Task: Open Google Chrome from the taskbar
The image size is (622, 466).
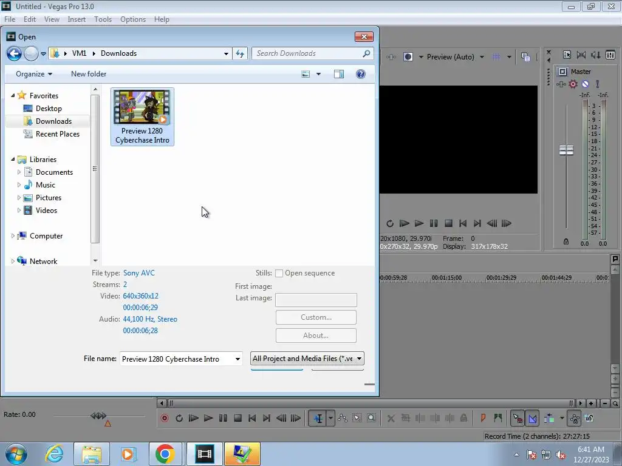Action: pos(165,454)
